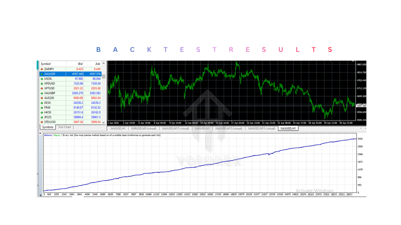Click the JP225 bid value 59899.4

tap(78, 117)
